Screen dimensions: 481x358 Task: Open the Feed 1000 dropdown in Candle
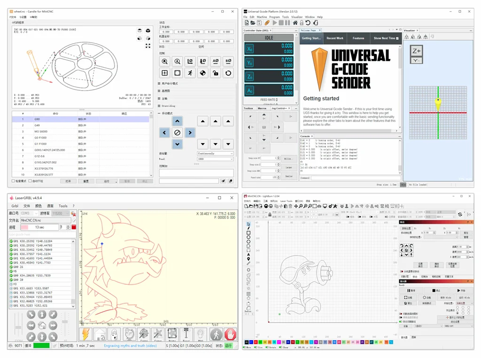215,159
